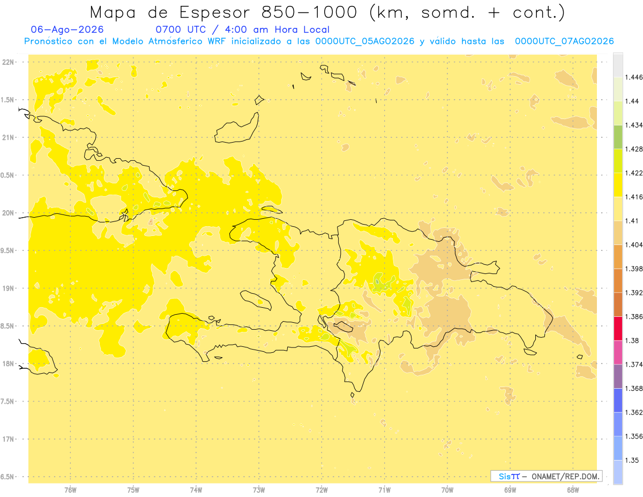643x497 pixels.
Task: Click the '76W' longitude label
Action: point(70,489)
